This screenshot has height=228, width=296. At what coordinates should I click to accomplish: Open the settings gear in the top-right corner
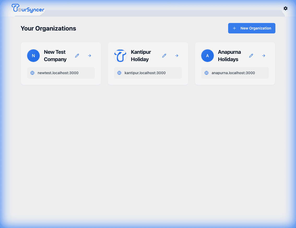pos(286,8)
